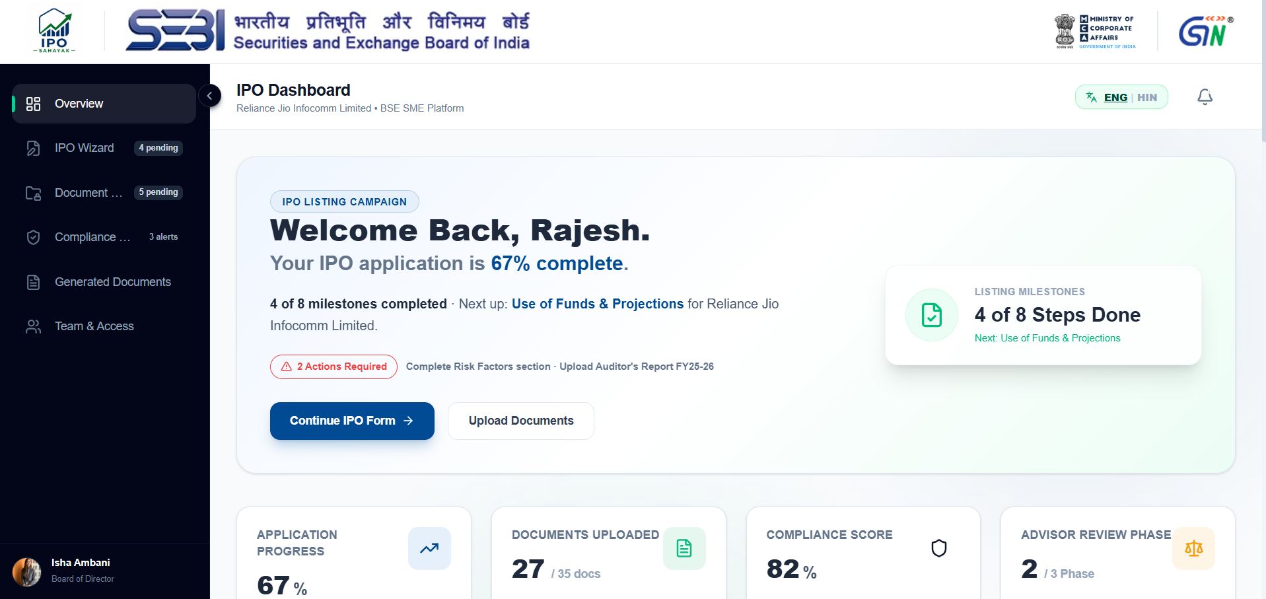The image size is (1266, 599).
Task: Click the translate icon in language switcher
Action: pyautogui.click(x=1091, y=97)
